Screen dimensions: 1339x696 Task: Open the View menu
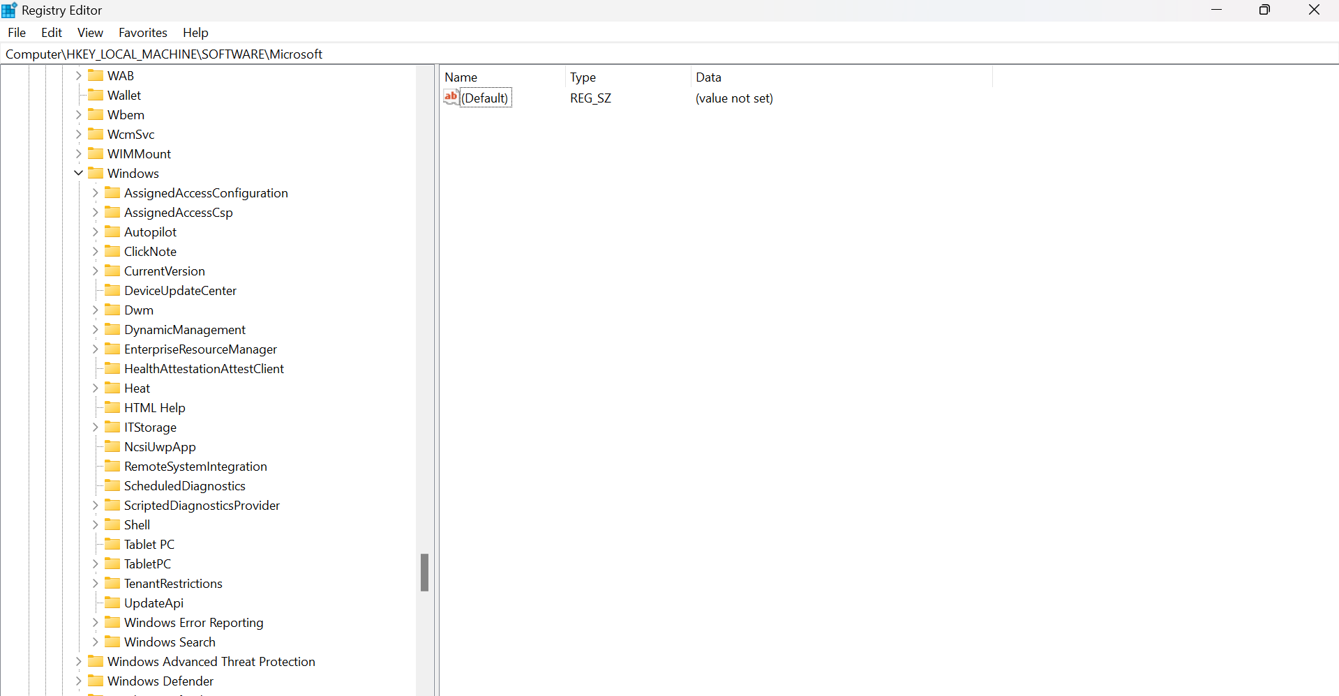[90, 32]
